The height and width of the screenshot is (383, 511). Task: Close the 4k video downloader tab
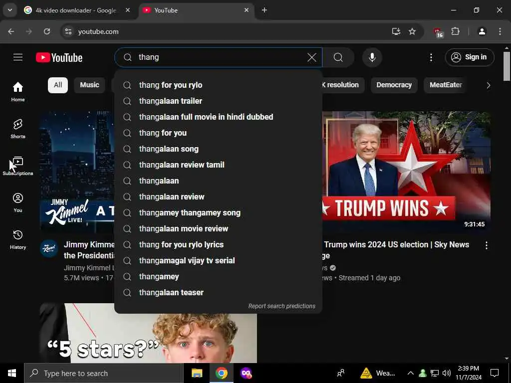pyautogui.click(x=128, y=10)
